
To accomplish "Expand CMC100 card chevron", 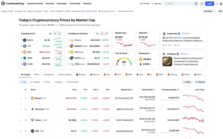I will point(149,33).
